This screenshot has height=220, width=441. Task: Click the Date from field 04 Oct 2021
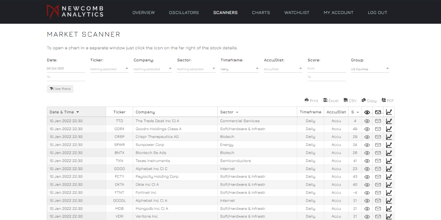(x=66, y=68)
